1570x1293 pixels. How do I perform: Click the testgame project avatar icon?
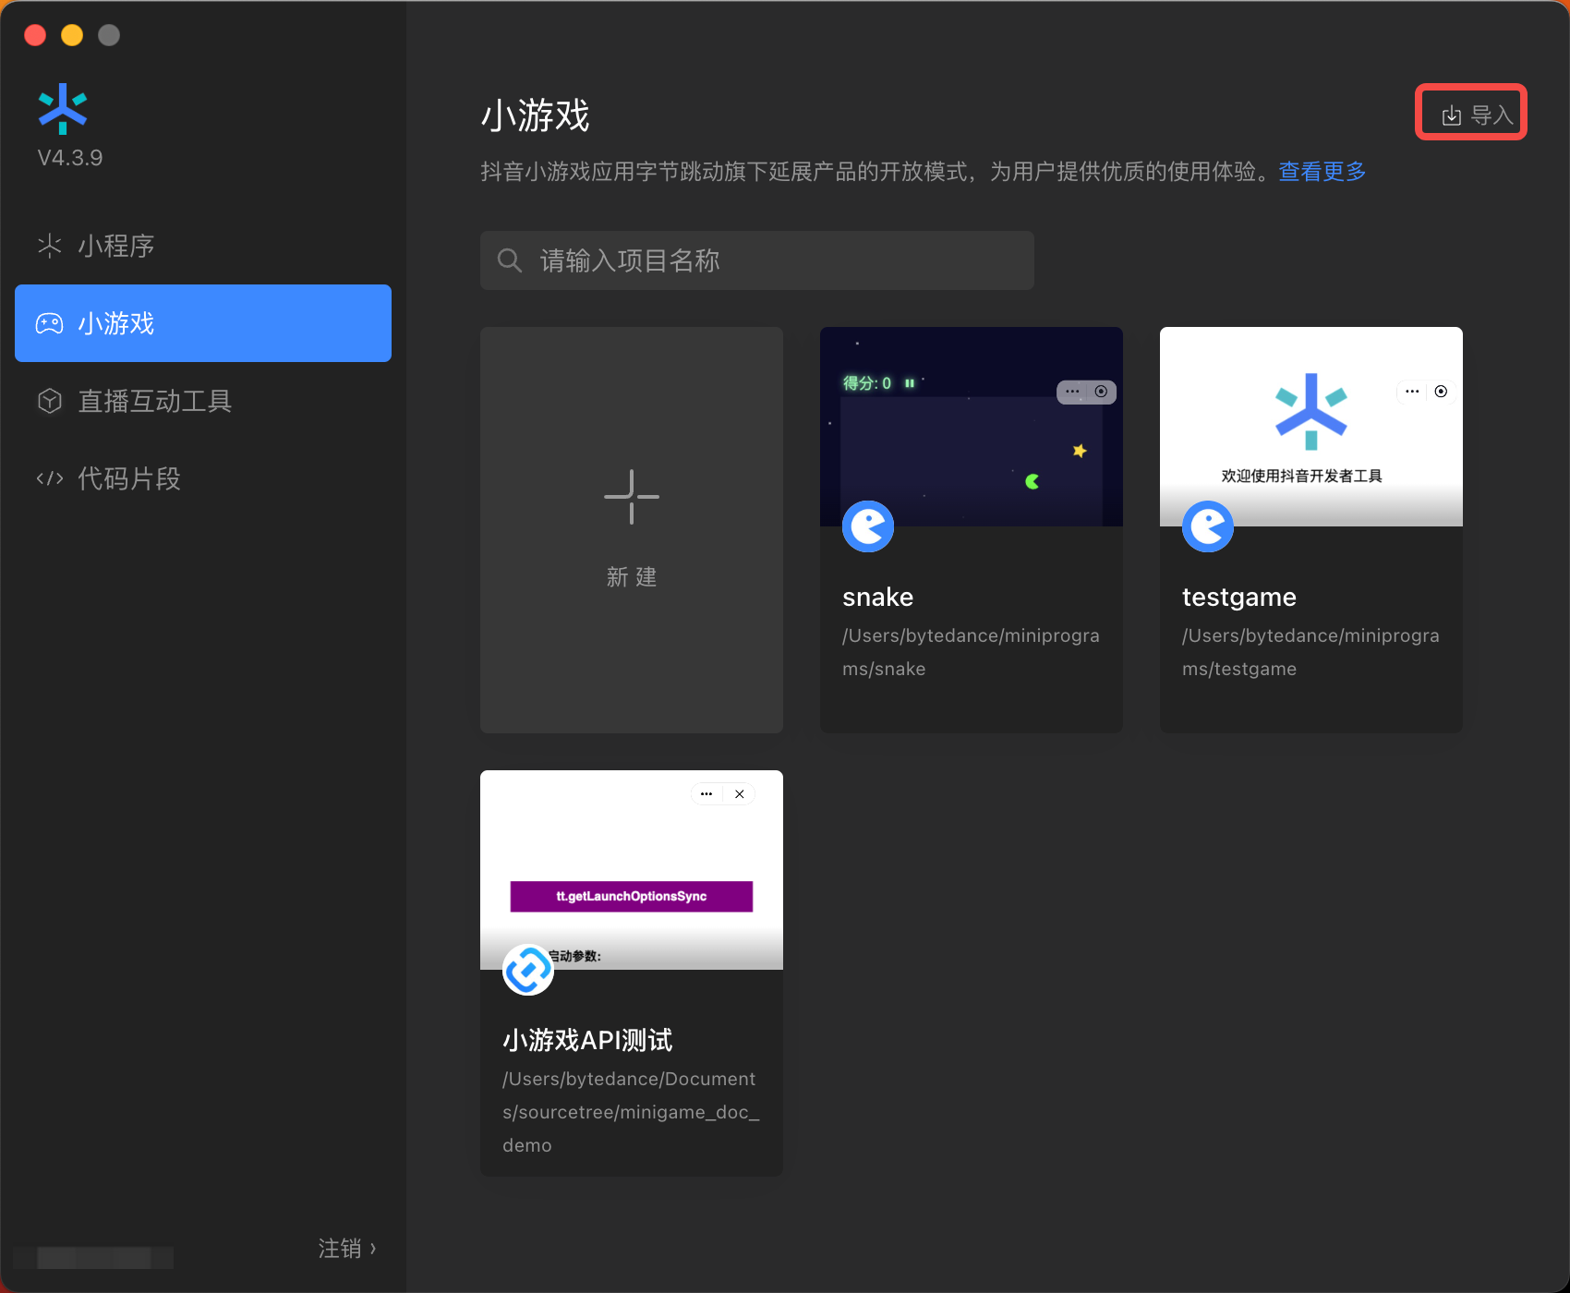tap(1208, 526)
